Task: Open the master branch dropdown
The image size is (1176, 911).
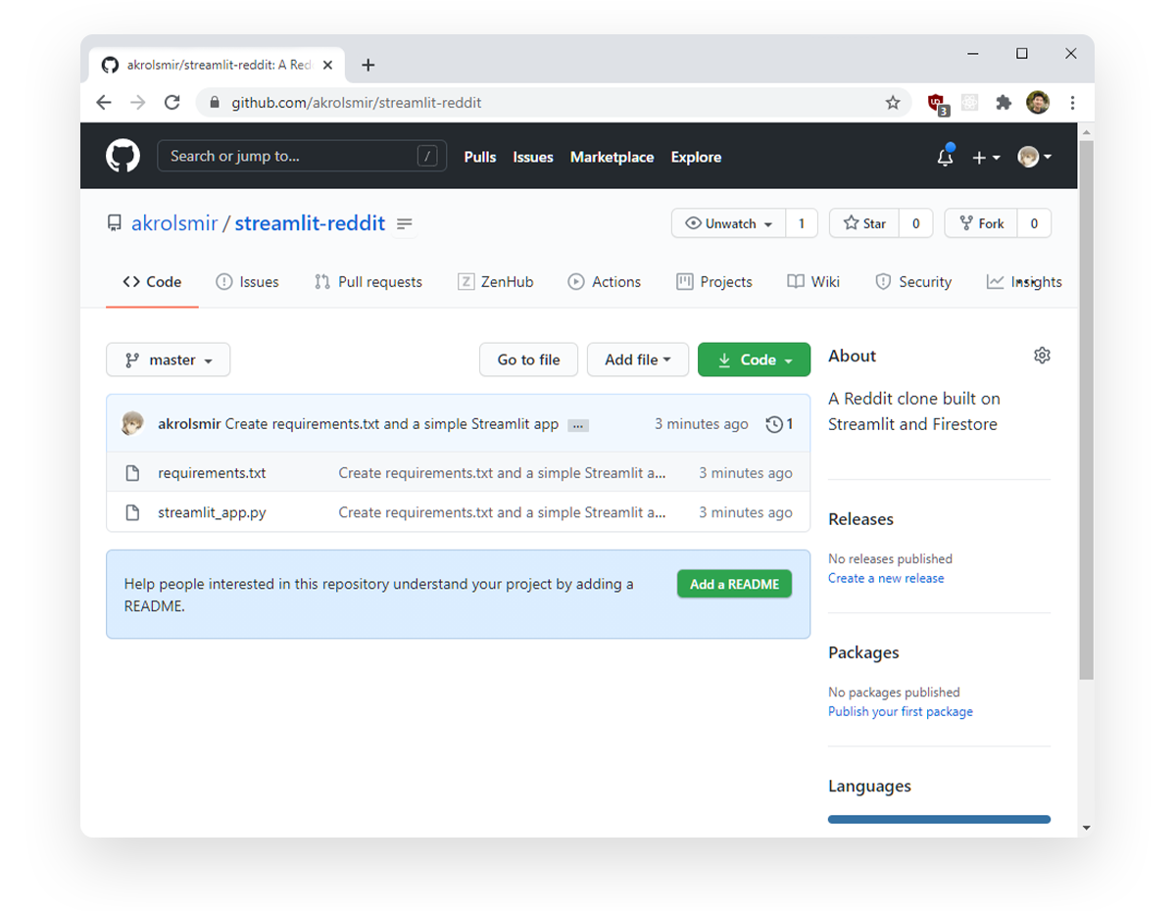Action: coord(169,360)
